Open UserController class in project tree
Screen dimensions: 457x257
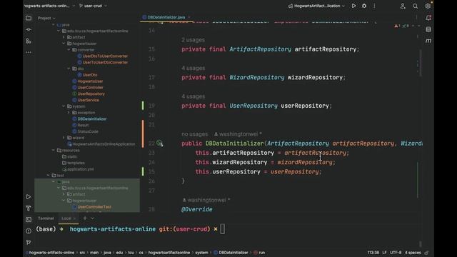click(90, 87)
